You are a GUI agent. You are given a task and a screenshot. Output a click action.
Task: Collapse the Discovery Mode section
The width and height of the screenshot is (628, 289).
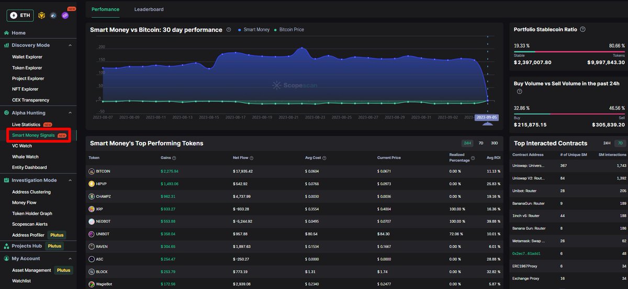tap(70, 45)
